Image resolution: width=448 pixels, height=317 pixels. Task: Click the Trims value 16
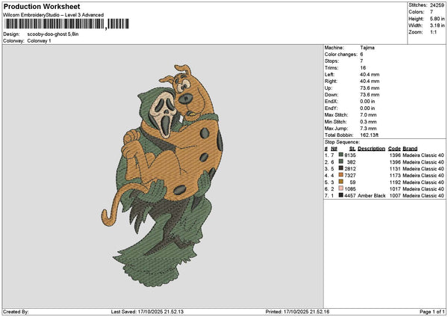click(363, 68)
